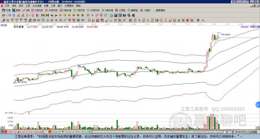This screenshot has height=139, width=260.
Task: Open 赢家服务 service panel
Action: click(x=159, y=10)
